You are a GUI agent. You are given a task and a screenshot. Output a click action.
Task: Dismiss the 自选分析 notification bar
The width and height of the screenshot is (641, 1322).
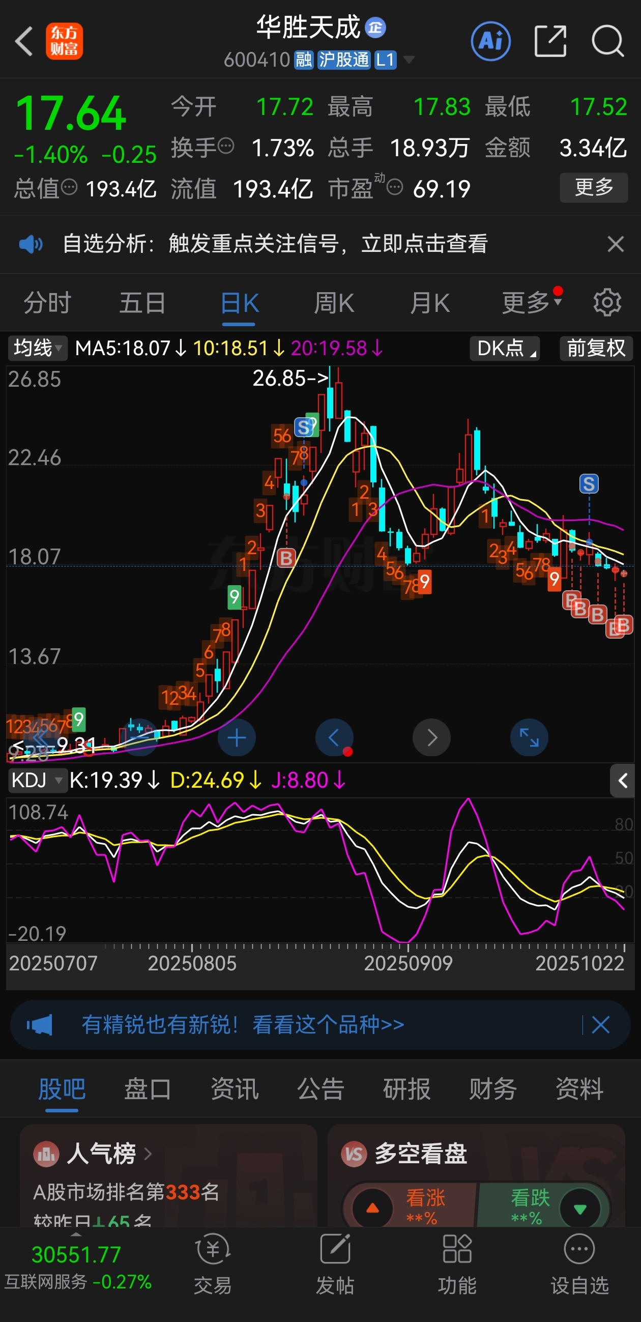point(616,244)
